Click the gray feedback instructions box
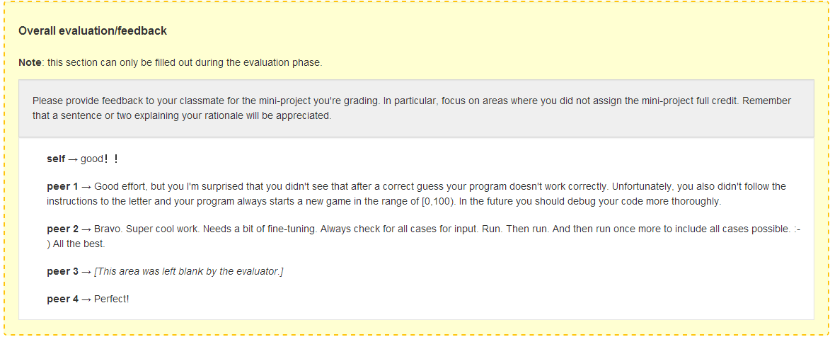The width and height of the screenshot is (830, 337). (x=415, y=108)
